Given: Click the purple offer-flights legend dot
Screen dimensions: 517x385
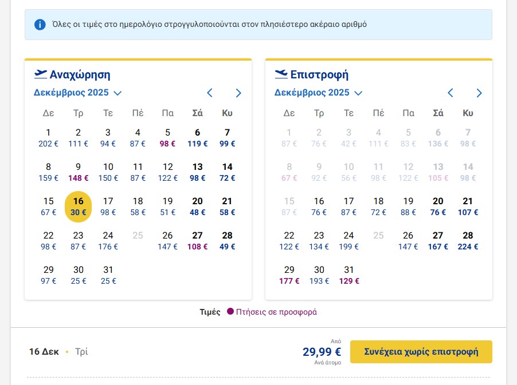Looking at the screenshot, I should (230, 312).
